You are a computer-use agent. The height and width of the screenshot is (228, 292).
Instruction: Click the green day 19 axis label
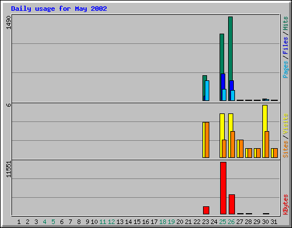171,222
